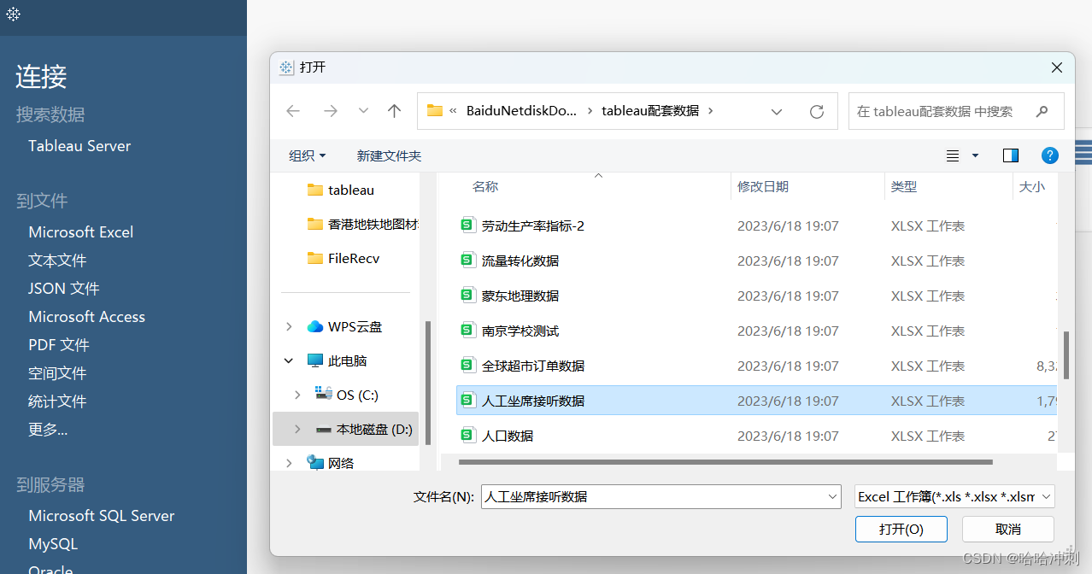
Task: Choose 空间文件 connector in Tableau
Action: (57, 373)
